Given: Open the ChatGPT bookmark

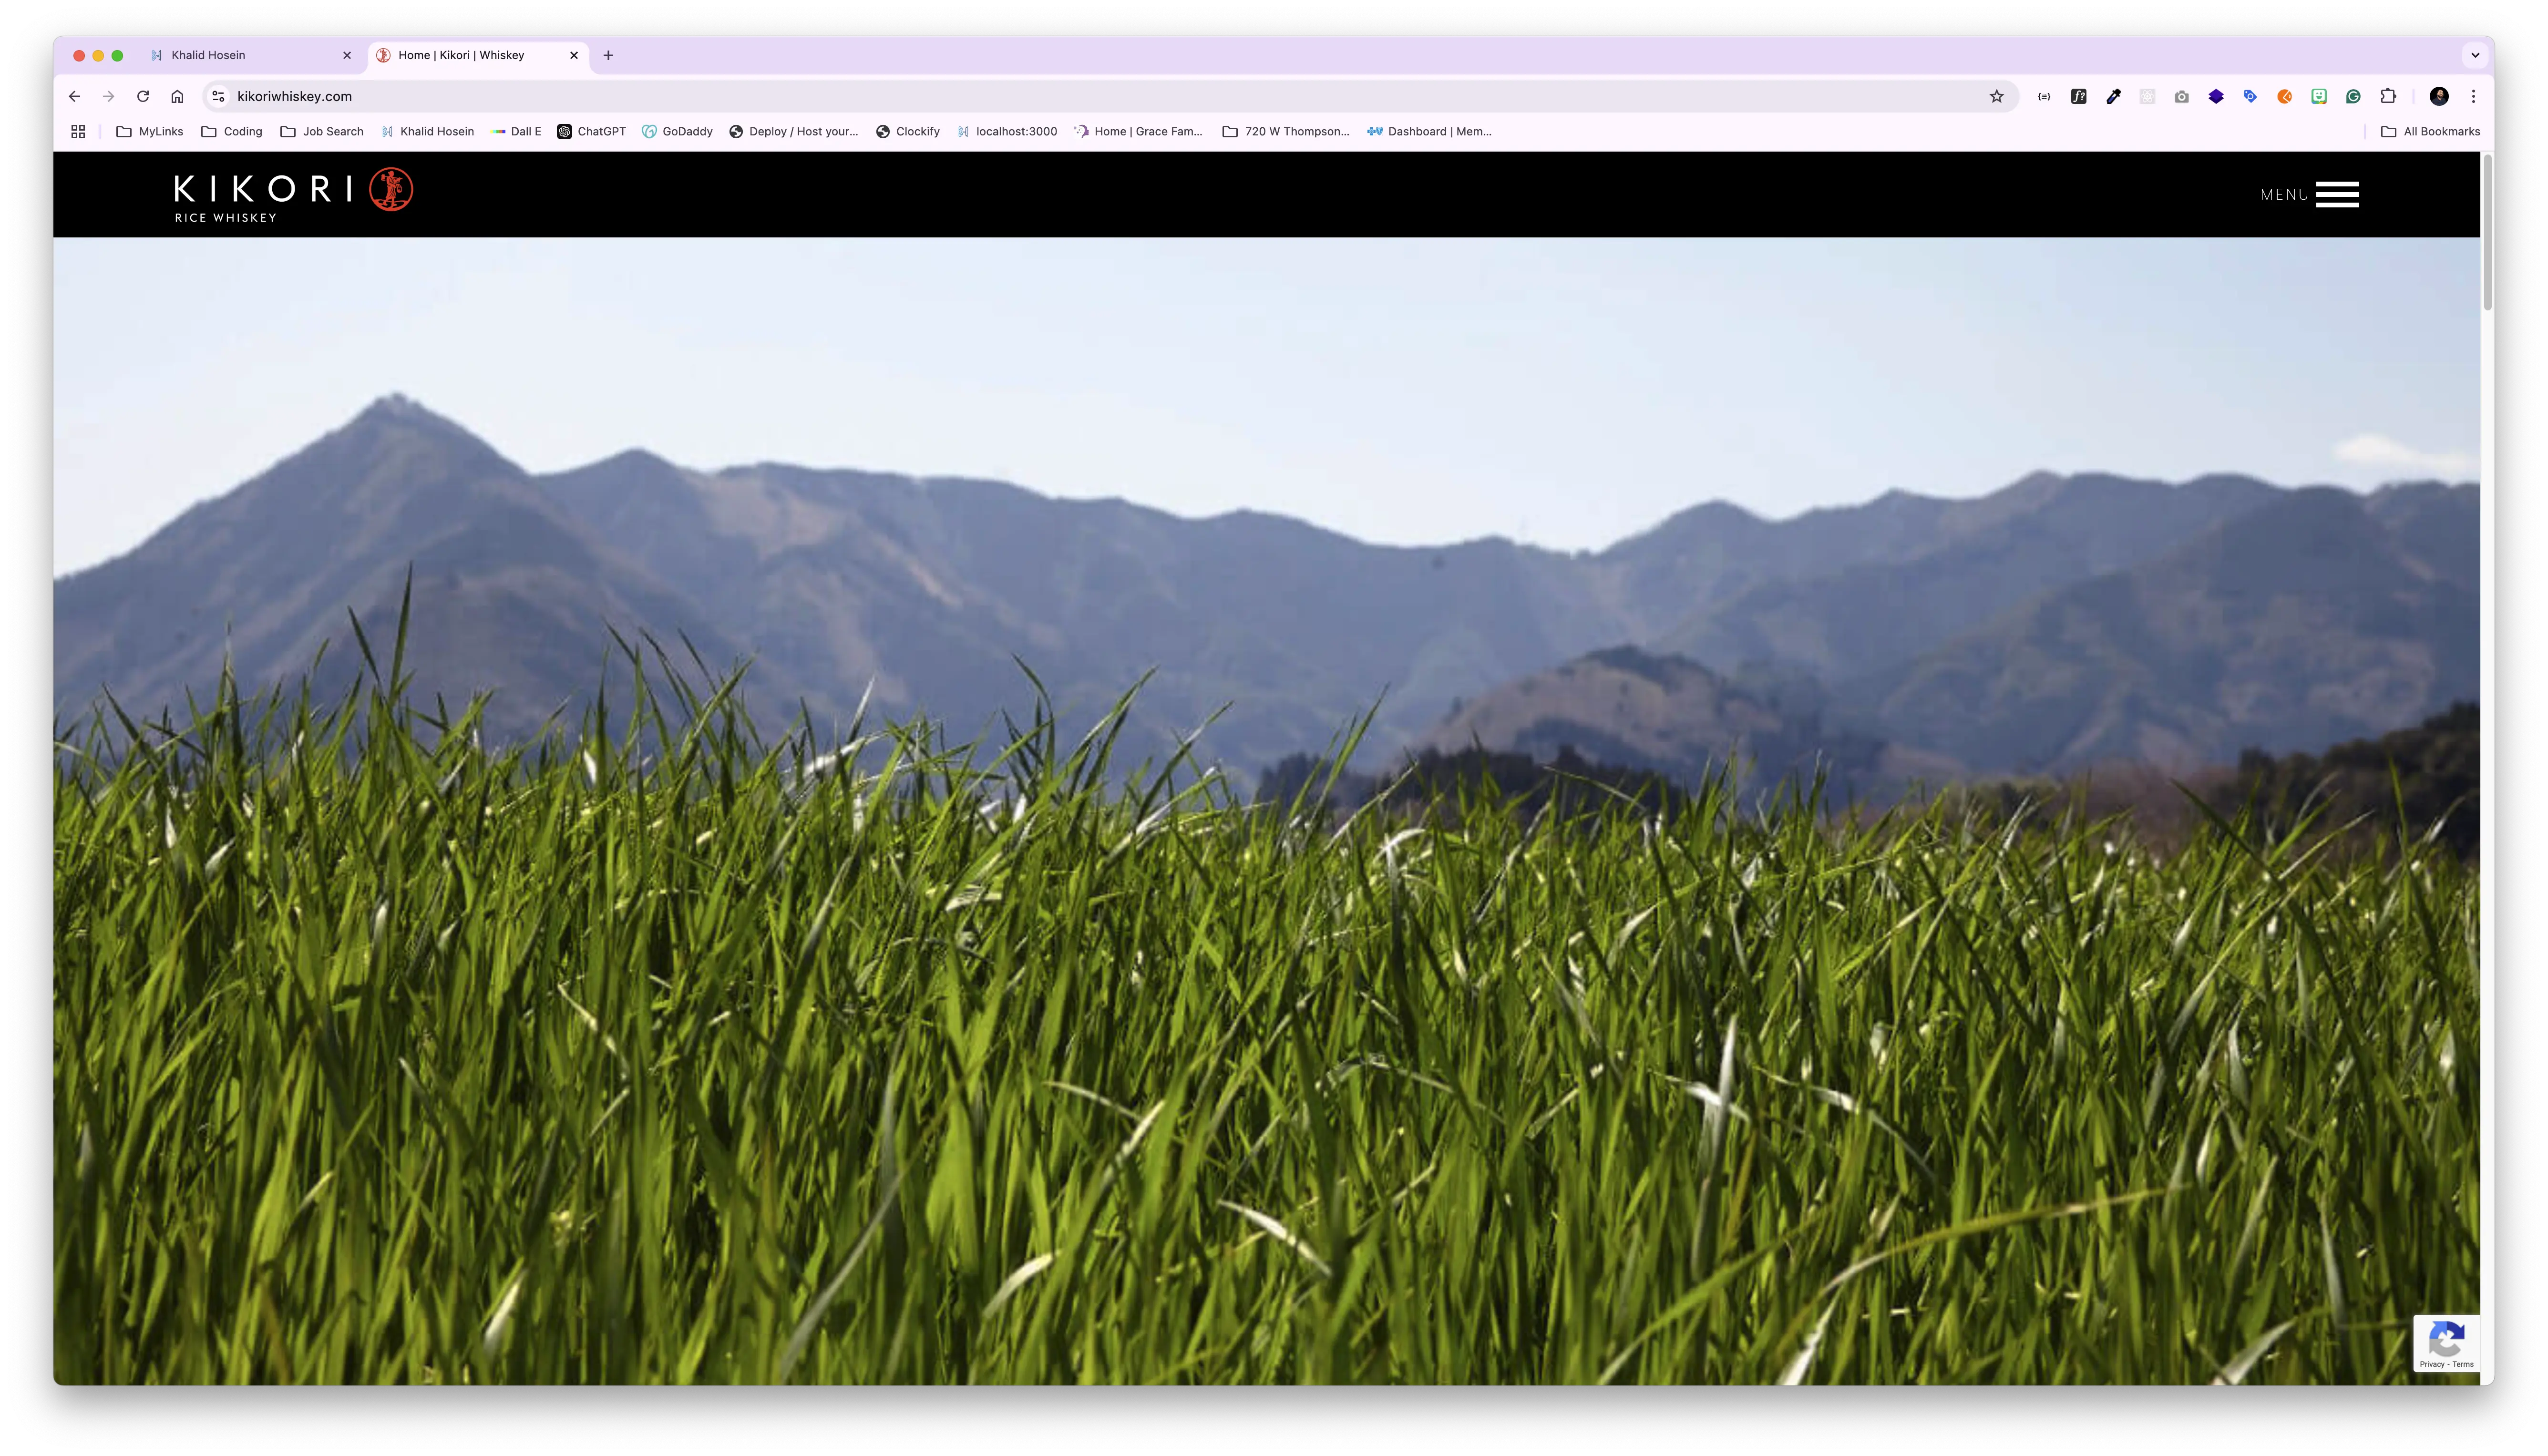Looking at the screenshot, I should point(591,132).
